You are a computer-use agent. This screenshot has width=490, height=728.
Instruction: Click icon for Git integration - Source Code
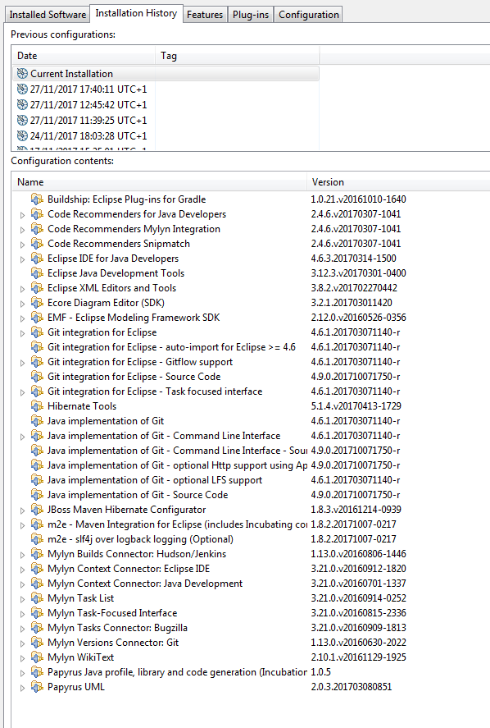point(37,377)
